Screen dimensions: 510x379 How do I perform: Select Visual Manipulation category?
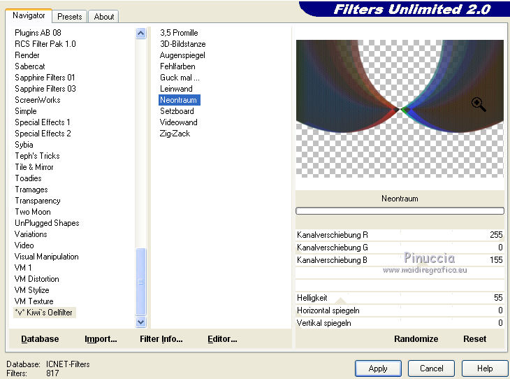(47, 257)
